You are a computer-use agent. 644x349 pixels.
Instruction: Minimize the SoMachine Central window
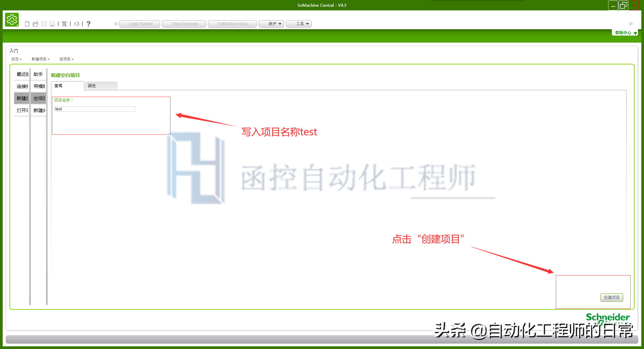[x=613, y=5]
